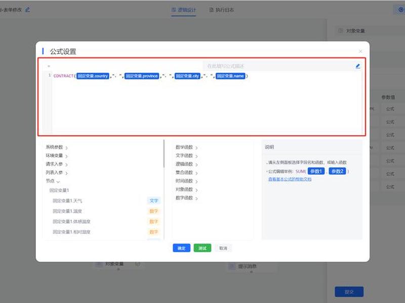Open the 查看基本公式的帮助文档 link
The height and width of the screenshot is (303, 405).
[290, 179]
